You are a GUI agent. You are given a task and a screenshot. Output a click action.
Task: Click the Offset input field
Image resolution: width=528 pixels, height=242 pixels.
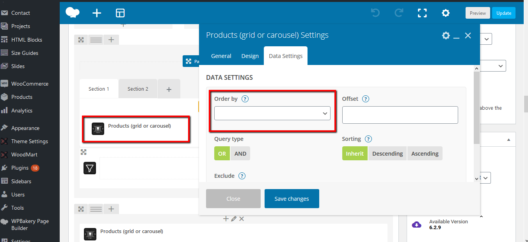click(x=400, y=115)
